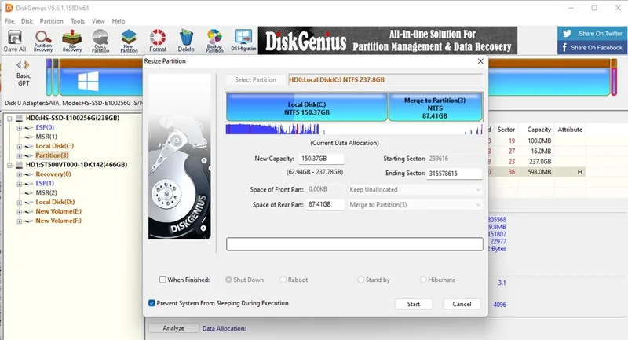Viewport: 628px width, 340px height.
Task: Click the HD0 disk drive icon in tree
Action: click(x=19, y=118)
